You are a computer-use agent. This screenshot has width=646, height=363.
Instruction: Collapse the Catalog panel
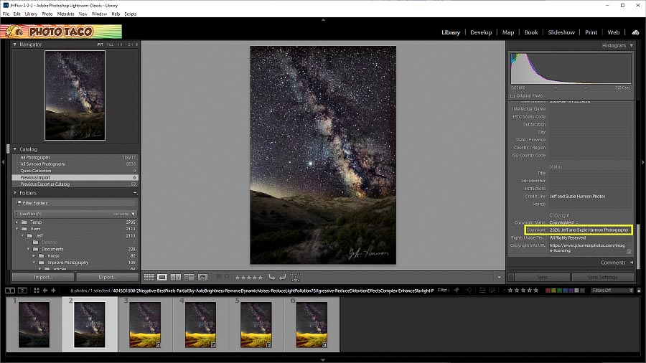pyautogui.click(x=15, y=149)
